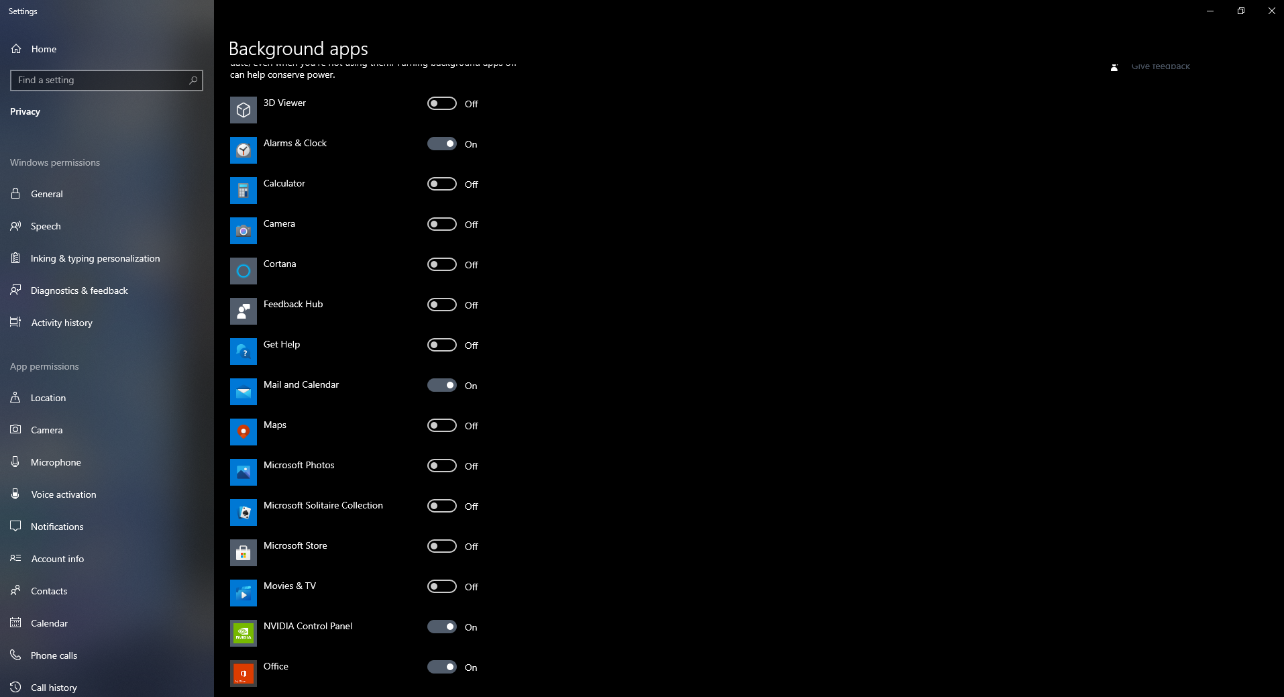Viewport: 1284px width, 697px height.
Task: Turn off NVIDIA Control Panel toggle
Action: point(442,627)
